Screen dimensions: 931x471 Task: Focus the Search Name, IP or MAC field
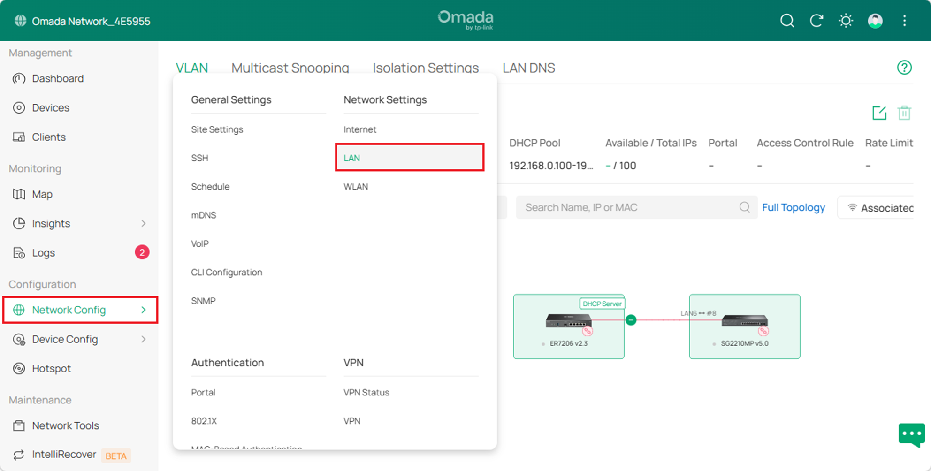tap(636, 207)
